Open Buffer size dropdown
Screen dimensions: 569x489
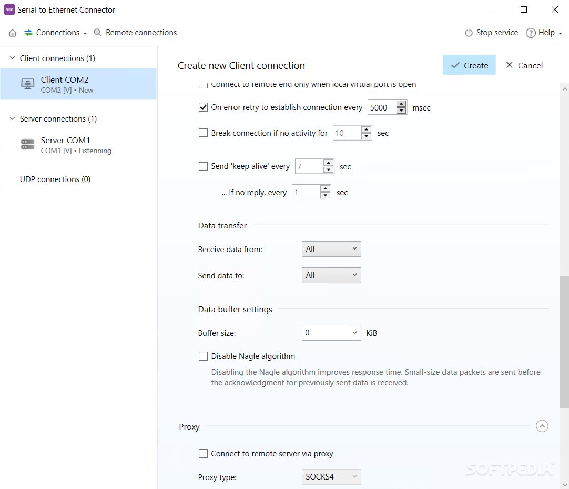pos(331,333)
